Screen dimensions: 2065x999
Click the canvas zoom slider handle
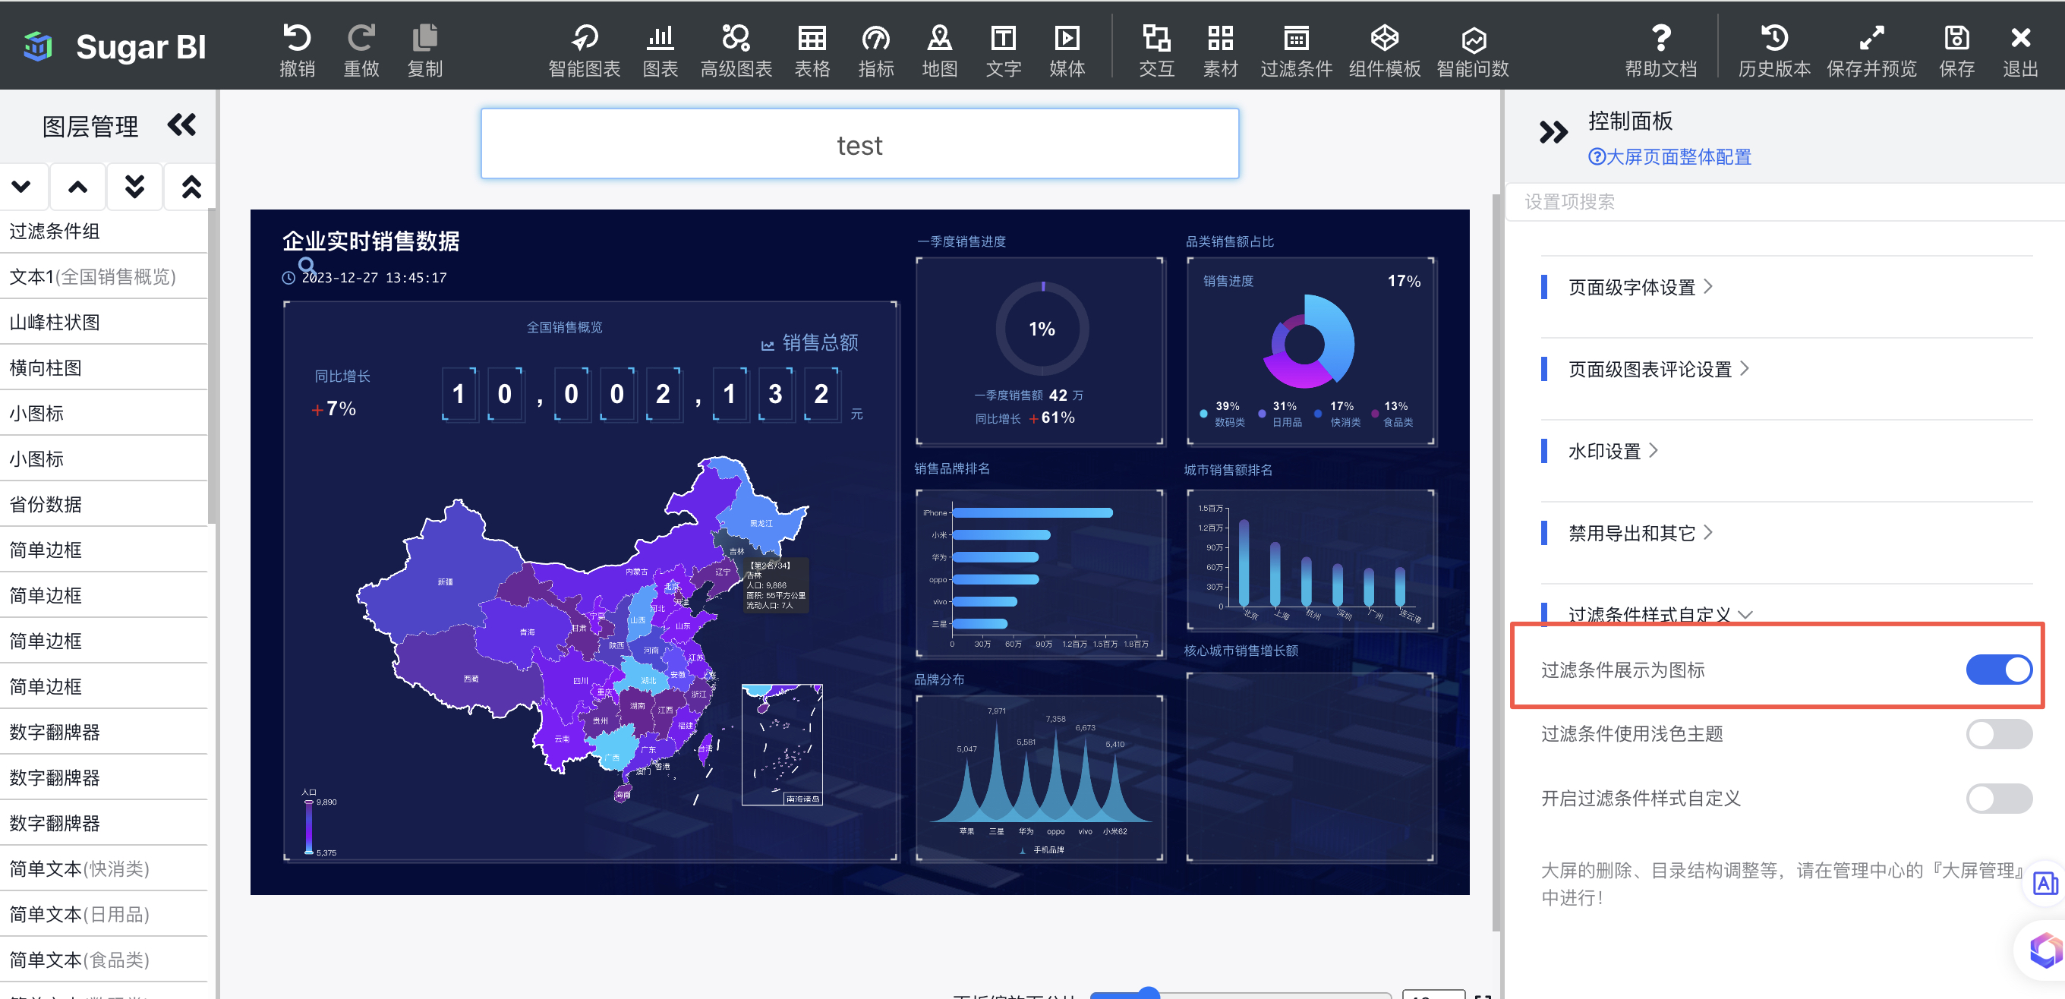(x=1149, y=994)
